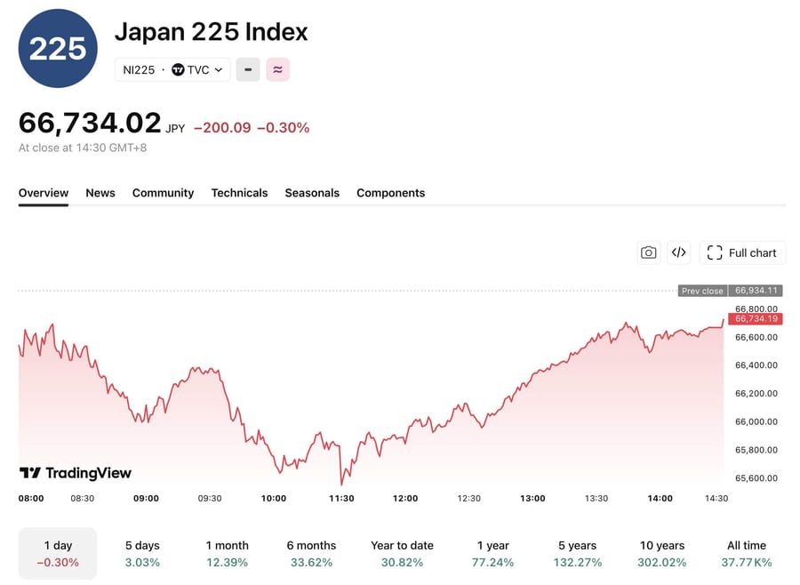View the Components tab
800x585 pixels.
coord(391,193)
